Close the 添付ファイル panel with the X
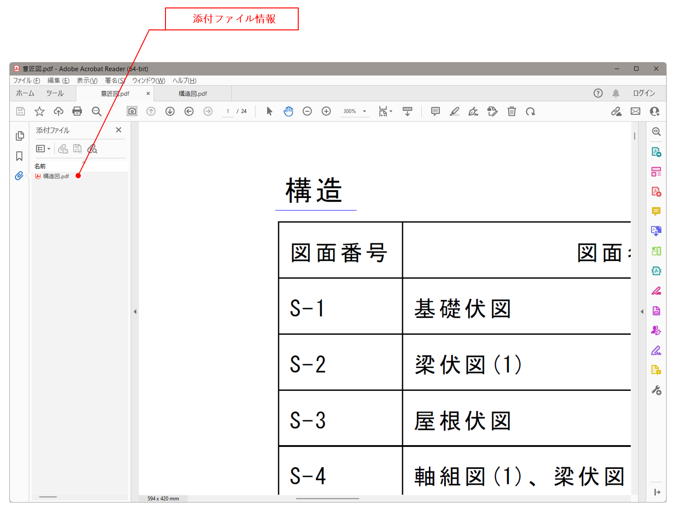The width and height of the screenshot is (675, 510). click(x=118, y=130)
